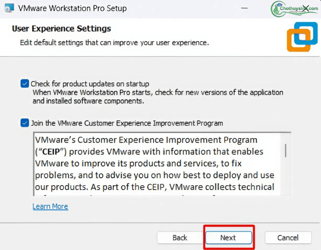Click 'Edit default settings that can improve' text
Screen dimensions: 321x250
click(x=114, y=43)
